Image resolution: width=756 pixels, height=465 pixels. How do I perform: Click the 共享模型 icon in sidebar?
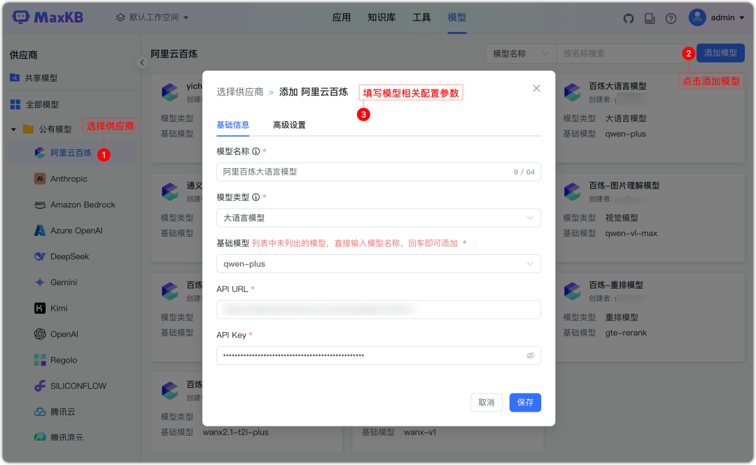pyautogui.click(x=15, y=78)
